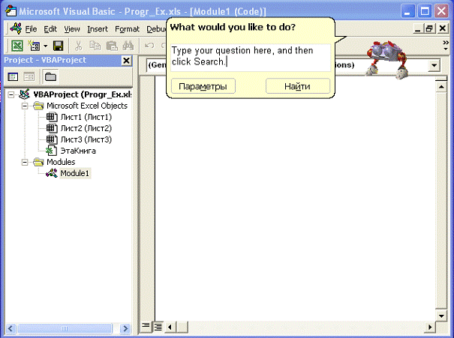454x338 pixels.
Task: Click the Лист3 worksheet icon
Action: (52, 139)
